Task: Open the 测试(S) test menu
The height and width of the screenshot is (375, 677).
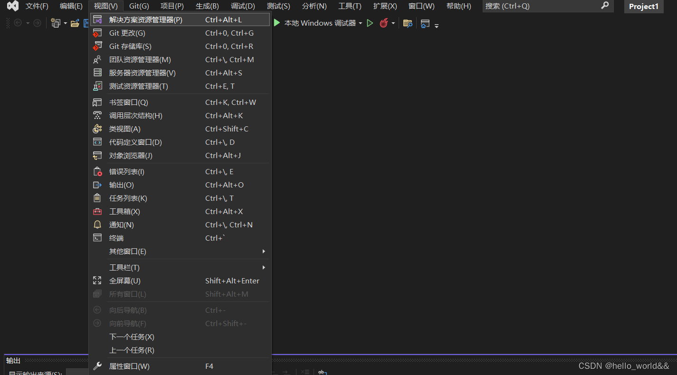Action: point(278,6)
